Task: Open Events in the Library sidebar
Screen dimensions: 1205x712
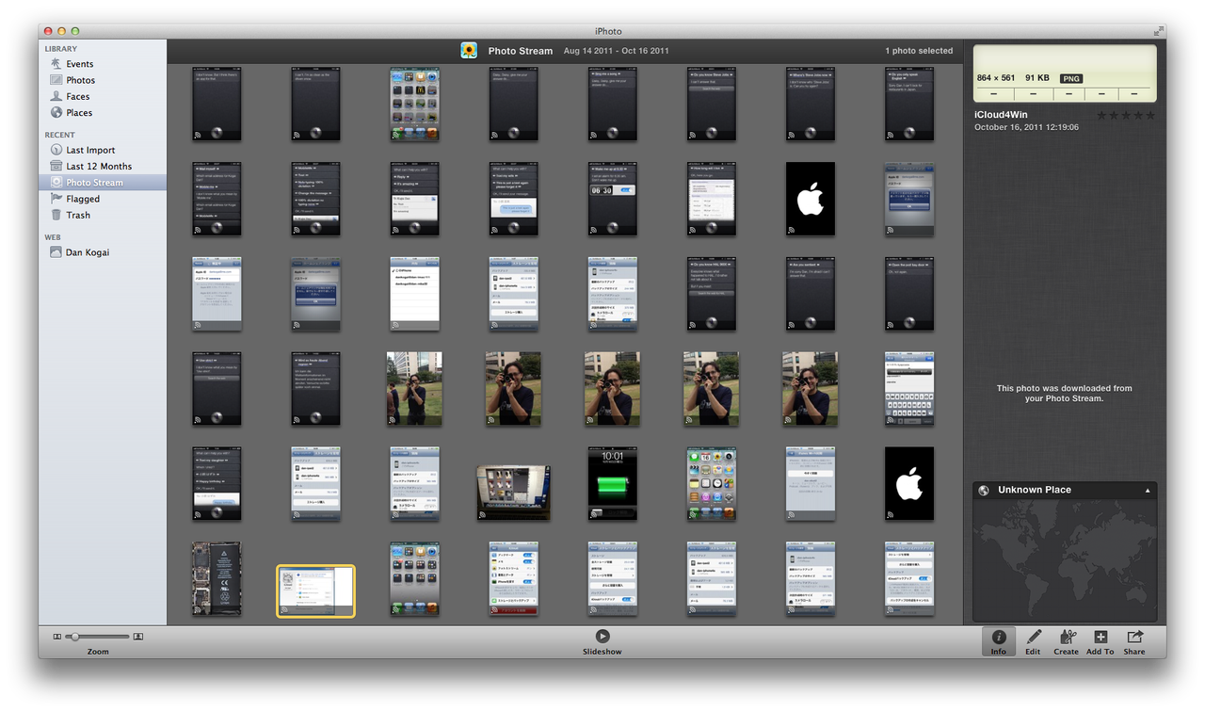Action: point(79,64)
